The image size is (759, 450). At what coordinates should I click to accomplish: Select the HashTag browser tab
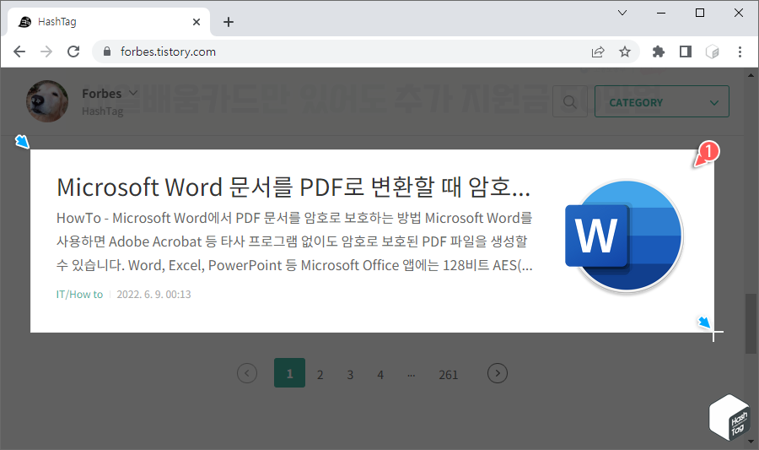(x=109, y=22)
